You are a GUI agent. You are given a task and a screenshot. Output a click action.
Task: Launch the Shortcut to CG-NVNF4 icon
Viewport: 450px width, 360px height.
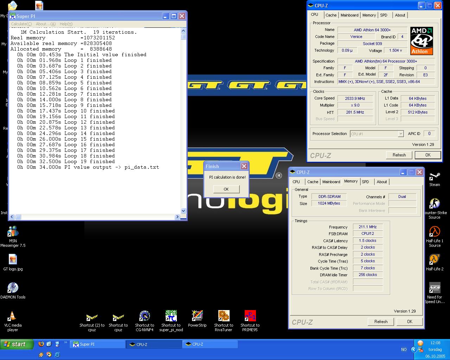[144, 321]
